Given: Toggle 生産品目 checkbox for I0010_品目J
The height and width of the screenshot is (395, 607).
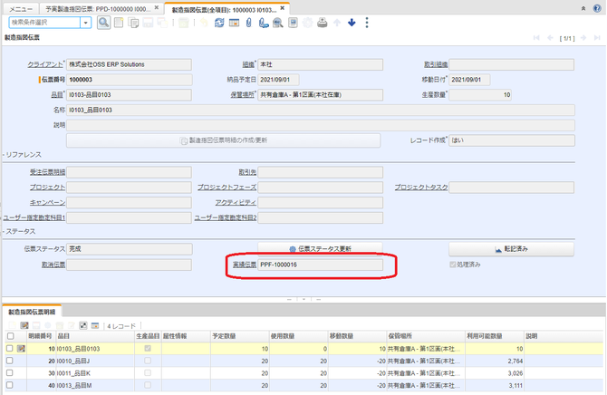Looking at the screenshot, I should point(148,361).
